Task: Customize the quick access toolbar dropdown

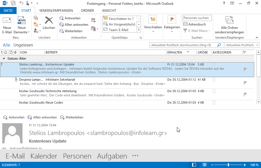Action: [x=37, y=3]
